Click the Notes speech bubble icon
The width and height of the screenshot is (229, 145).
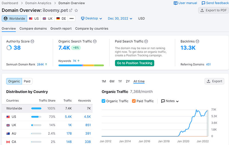click(x=163, y=101)
